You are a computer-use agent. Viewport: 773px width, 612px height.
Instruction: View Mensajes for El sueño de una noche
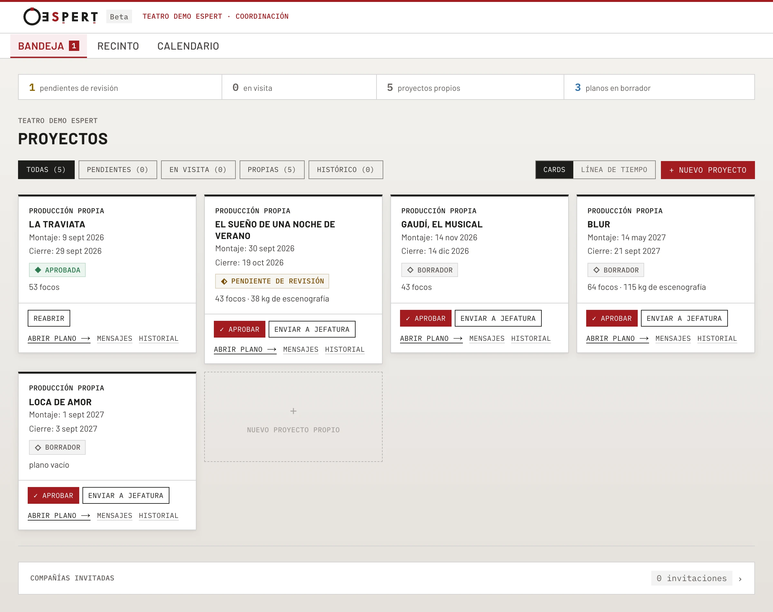point(301,349)
